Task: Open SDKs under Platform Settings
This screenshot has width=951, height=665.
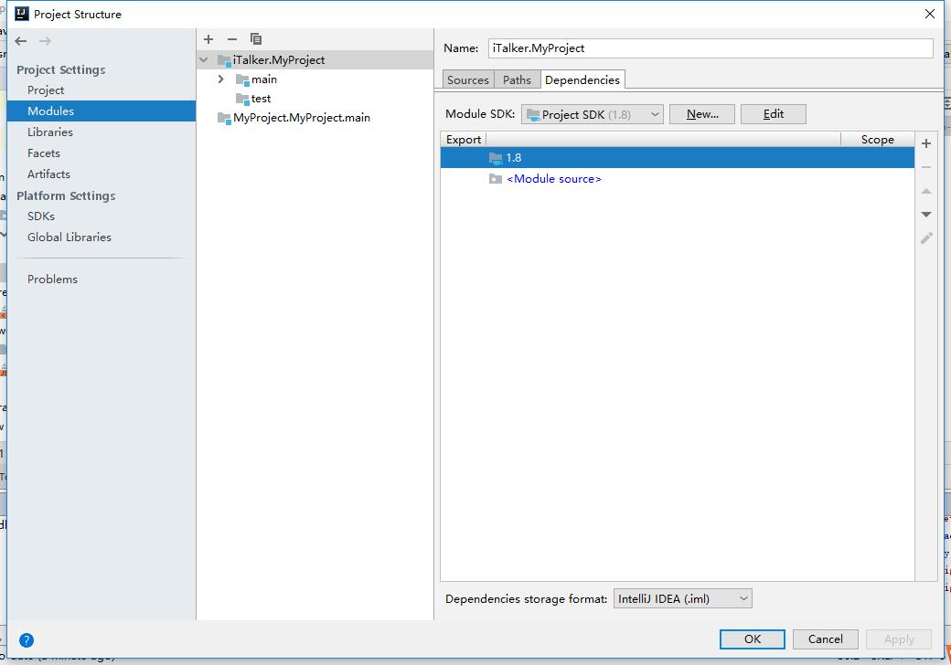Action: coord(41,216)
